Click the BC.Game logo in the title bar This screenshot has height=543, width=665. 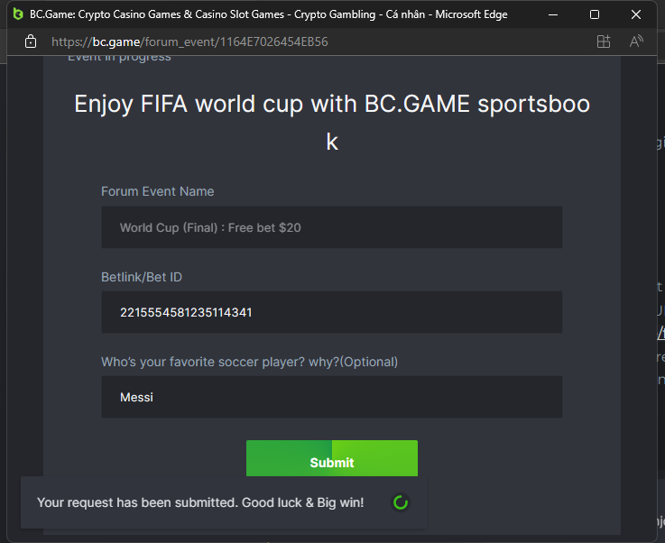(18, 14)
